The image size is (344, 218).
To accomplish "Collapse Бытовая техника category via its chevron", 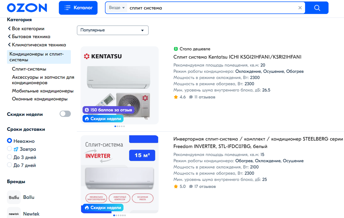I will coord(9,37).
